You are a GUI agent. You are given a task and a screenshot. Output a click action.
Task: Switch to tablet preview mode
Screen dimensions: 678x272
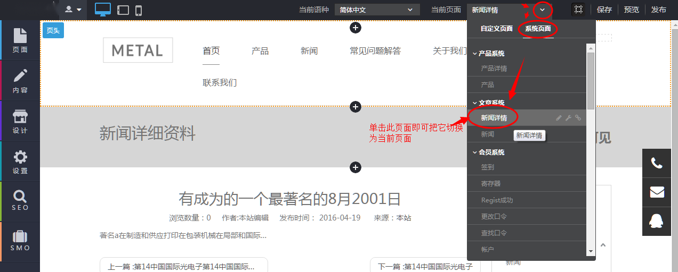[123, 10]
